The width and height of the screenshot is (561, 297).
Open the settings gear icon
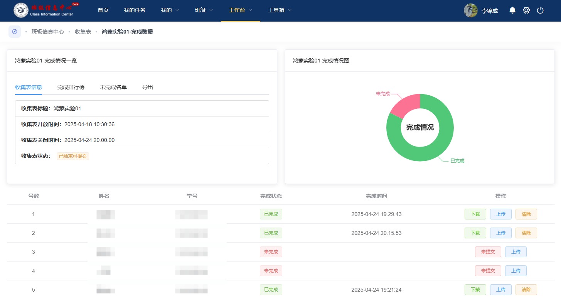pyautogui.click(x=526, y=10)
